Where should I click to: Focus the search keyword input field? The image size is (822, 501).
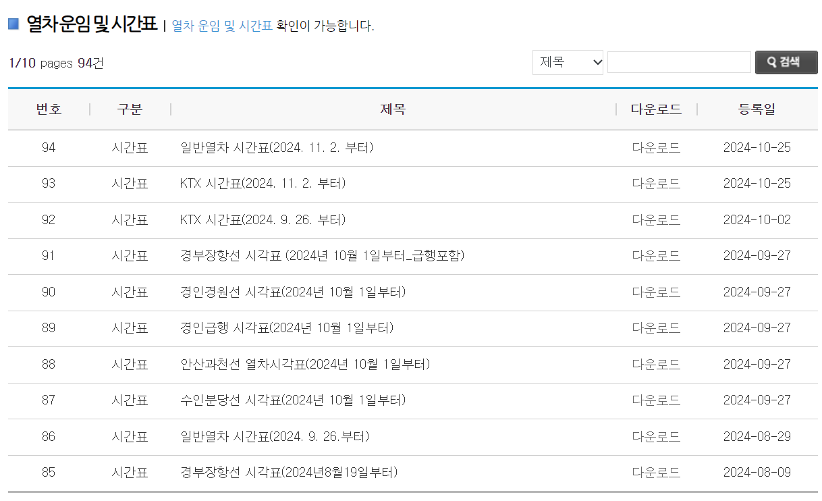pos(679,62)
